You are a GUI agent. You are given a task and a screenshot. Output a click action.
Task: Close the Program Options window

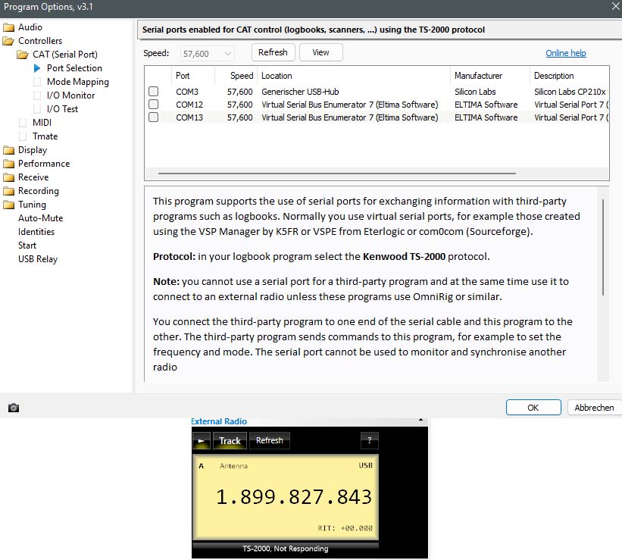[615, 6]
